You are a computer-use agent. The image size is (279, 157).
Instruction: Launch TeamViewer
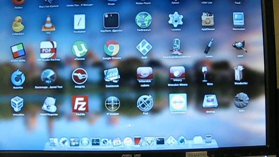tap(178, 102)
